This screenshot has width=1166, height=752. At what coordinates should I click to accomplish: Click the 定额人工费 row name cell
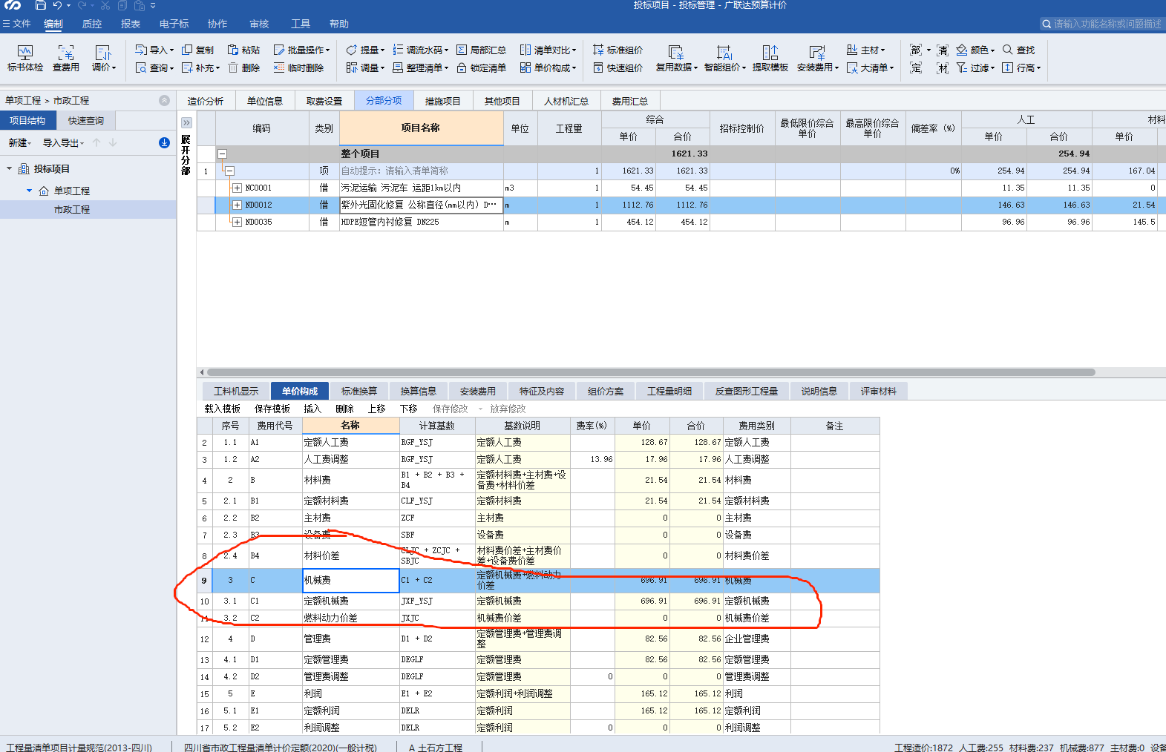[x=350, y=442]
